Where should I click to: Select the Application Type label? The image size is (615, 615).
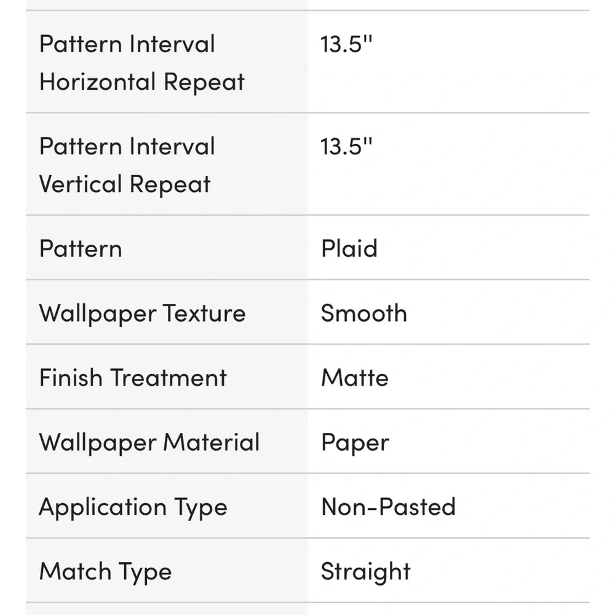tap(133, 507)
